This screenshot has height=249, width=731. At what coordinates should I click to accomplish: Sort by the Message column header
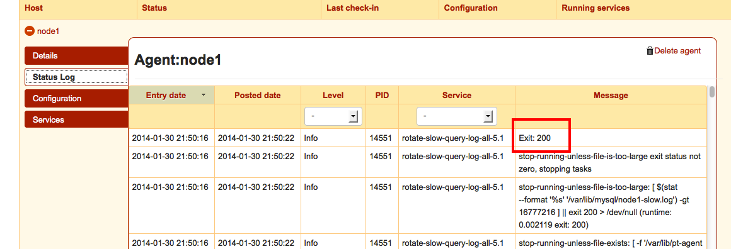(611, 95)
